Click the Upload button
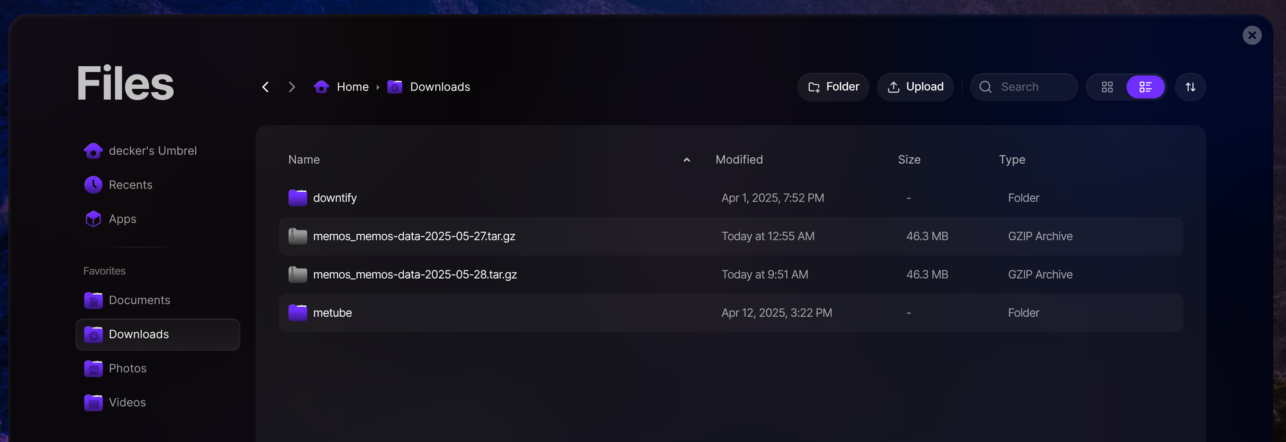Viewport: 1286px width, 442px height. coord(915,87)
